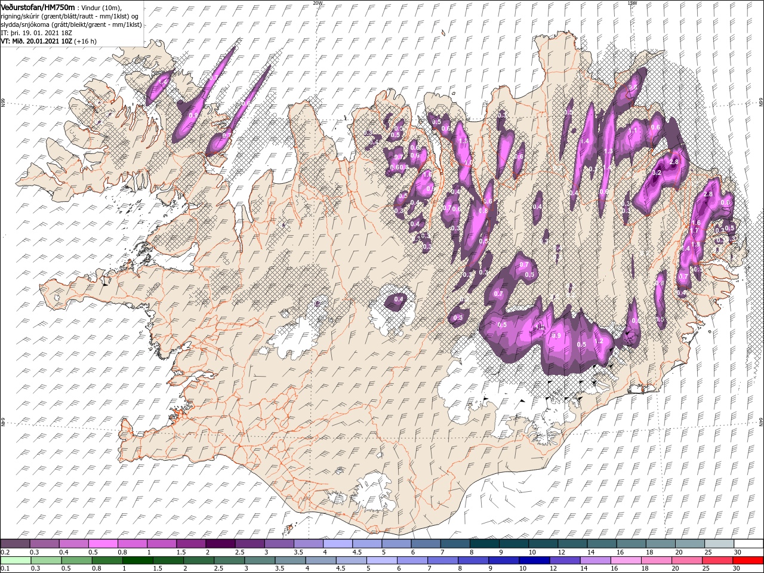Click the 'IT: þri. 19. 01. 2021 18Z' line
The width and height of the screenshot is (764, 573).
coord(36,33)
